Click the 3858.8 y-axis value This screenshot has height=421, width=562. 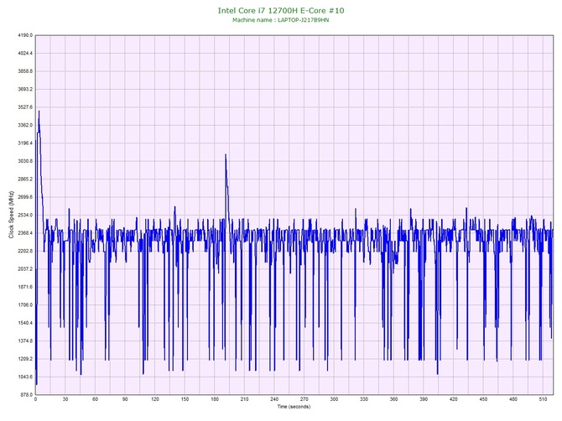[25, 71]
